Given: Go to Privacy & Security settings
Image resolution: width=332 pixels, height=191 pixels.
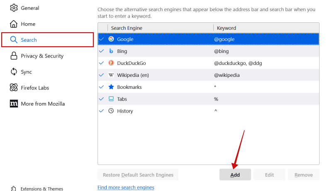Looking at the screenshot, I should pos(42,56).
